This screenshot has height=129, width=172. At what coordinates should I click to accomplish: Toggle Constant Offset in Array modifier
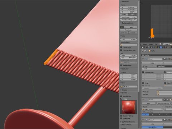(x=143, y=72)
